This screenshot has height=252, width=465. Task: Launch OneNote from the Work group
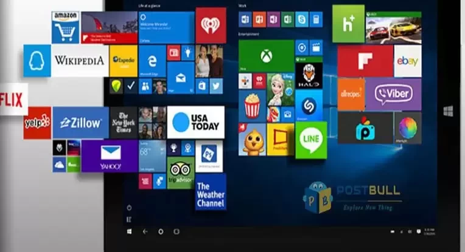(x=273, y=19)
